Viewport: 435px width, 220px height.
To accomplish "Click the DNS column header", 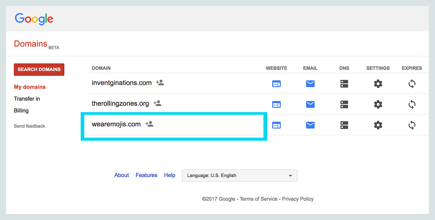I will 344,68.
